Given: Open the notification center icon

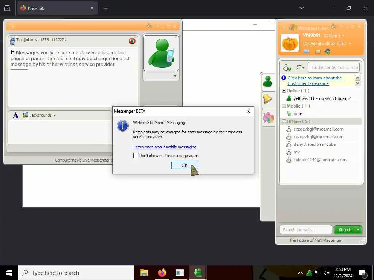Looking at the screenshot, I should point(363,273).
